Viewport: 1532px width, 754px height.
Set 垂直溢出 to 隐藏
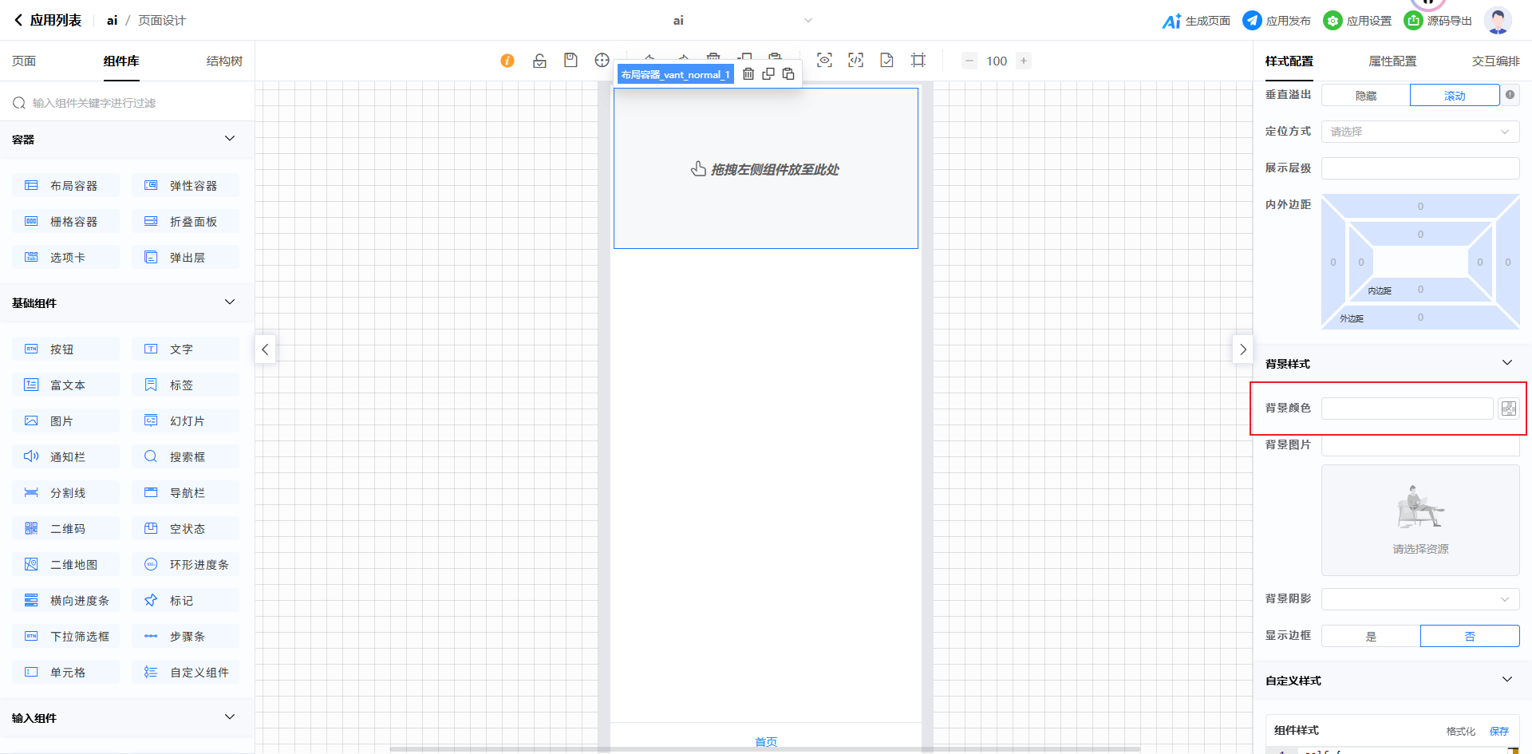click(x=1365, y=96)
